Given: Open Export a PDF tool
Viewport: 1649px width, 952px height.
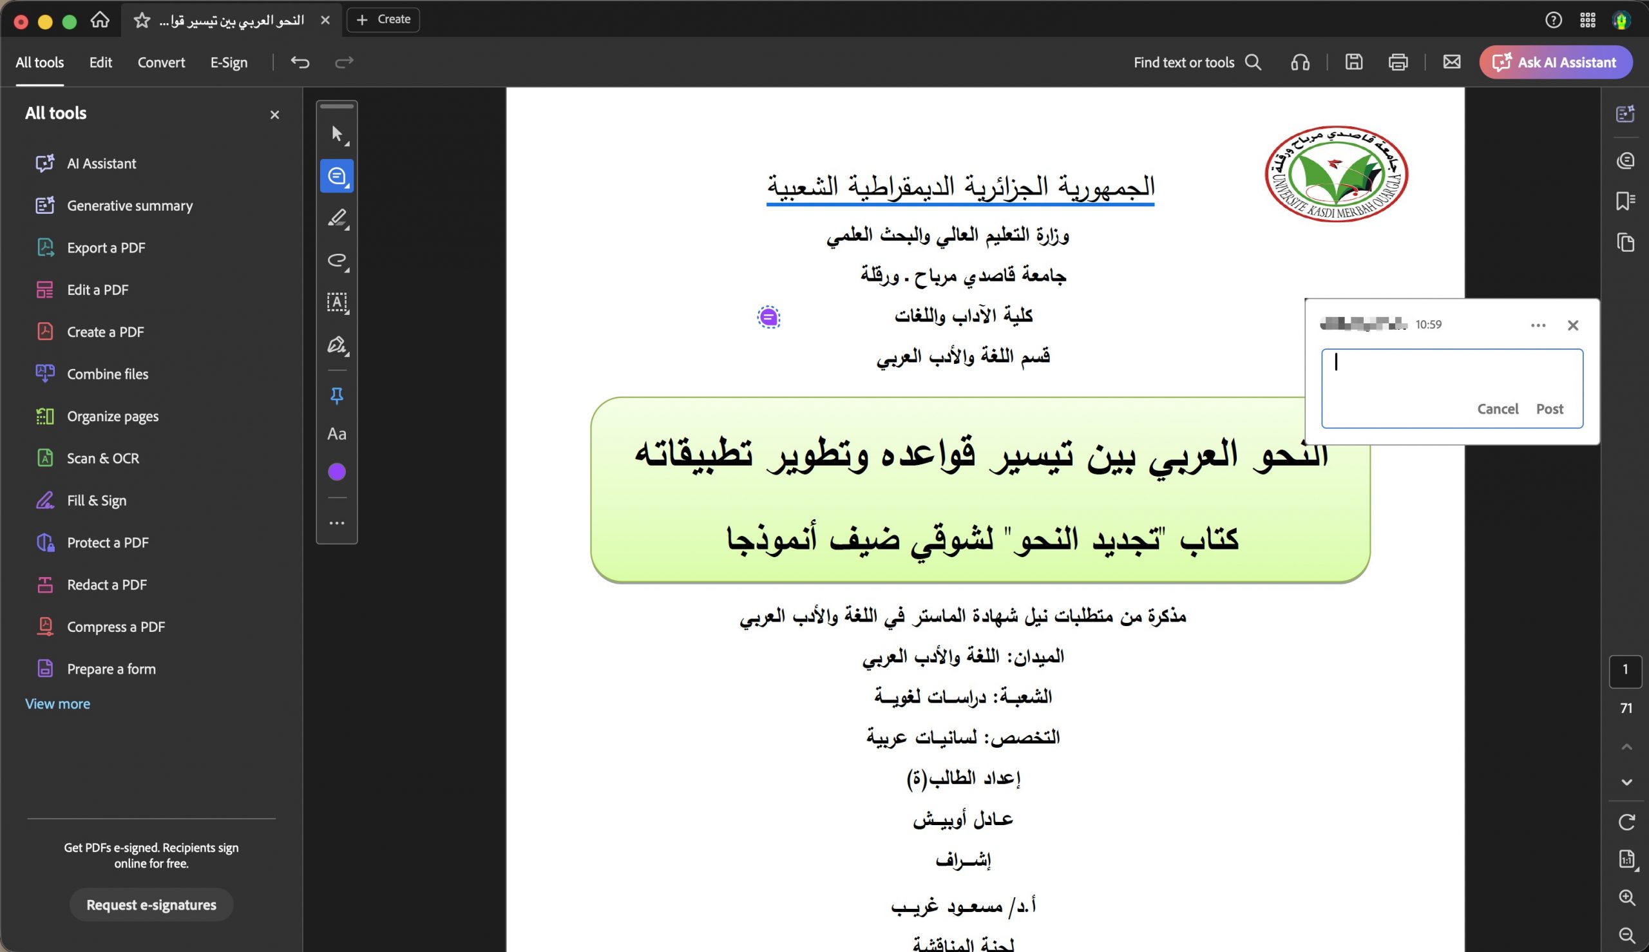Looking at the screenshot, I should pyautogui.click(x=90, y=248).
